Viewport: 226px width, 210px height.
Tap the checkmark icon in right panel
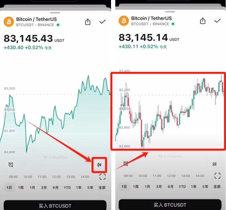tap(217, 21)
